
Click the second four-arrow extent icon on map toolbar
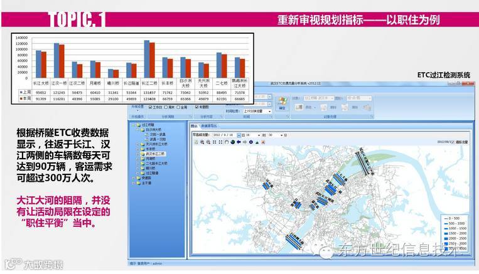tap(220, 142)
